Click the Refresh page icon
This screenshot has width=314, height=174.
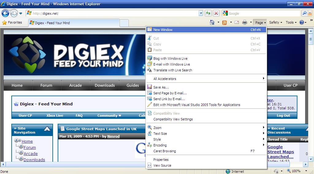[x=208, y=13]
